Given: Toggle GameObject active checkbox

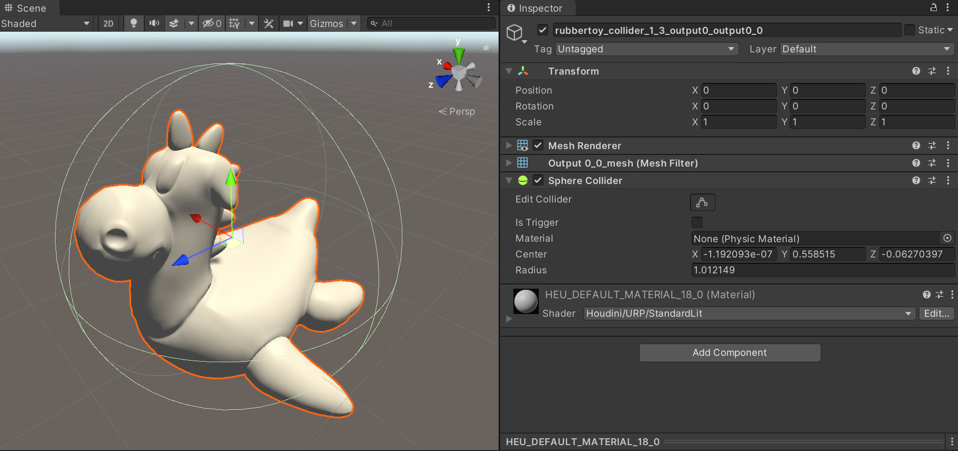Looking at the screenshot, I should [542, 30].
